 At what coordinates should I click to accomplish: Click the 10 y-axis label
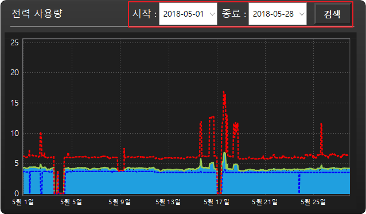click(14, 133)
